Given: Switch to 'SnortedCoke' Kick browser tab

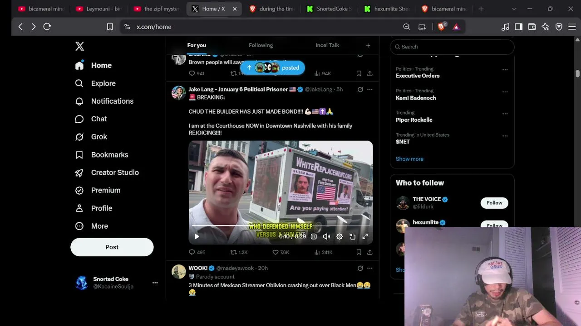Looking at the screenshot, I should (x=329, y=9).
